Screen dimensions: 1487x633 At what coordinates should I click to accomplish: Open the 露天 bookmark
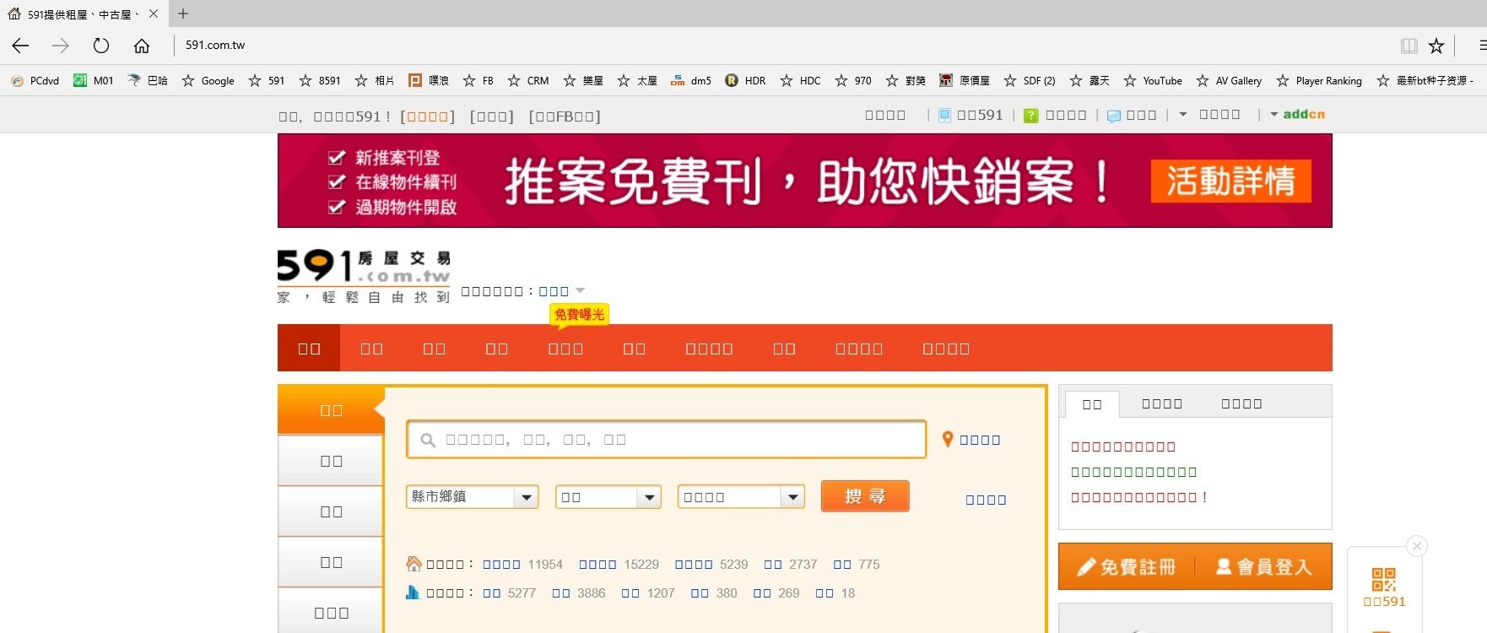1090,81
